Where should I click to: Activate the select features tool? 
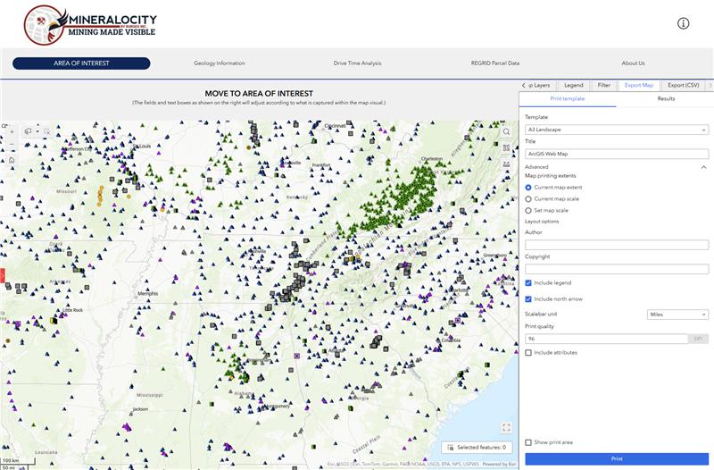[29, 130]
